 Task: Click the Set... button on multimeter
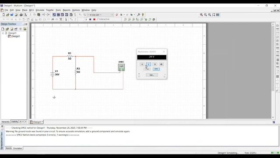click(152, 75)
